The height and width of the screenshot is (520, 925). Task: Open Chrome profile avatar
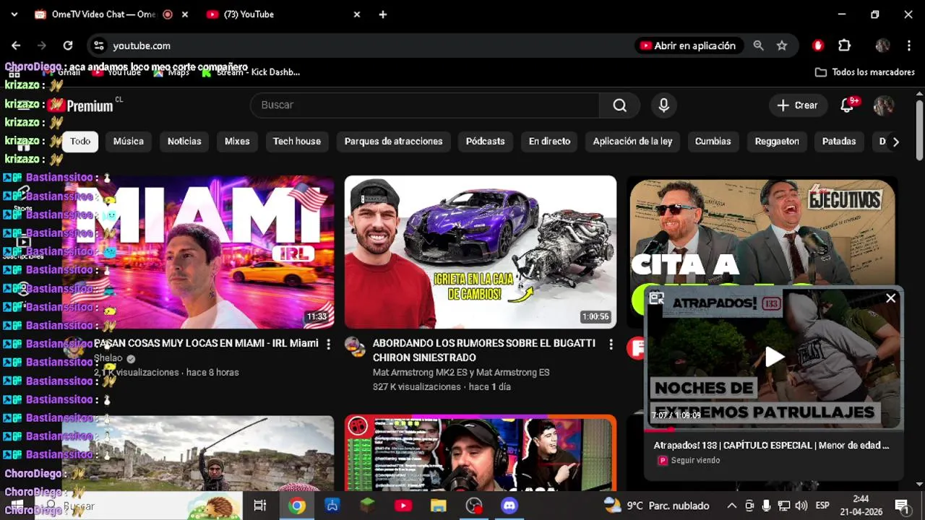[882, 45]
